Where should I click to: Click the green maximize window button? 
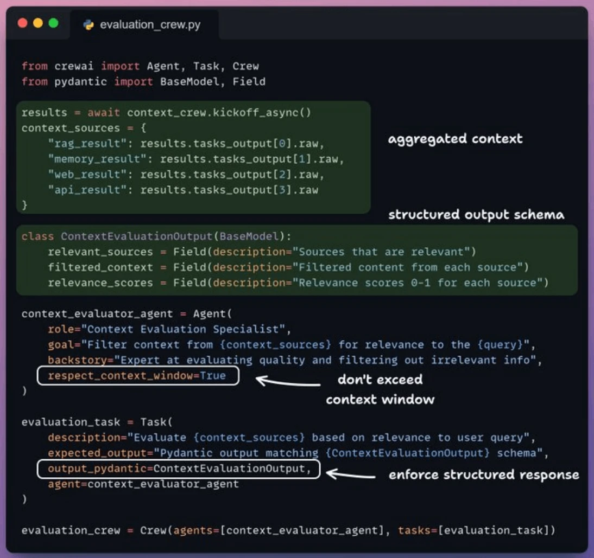tap(53, 23)
